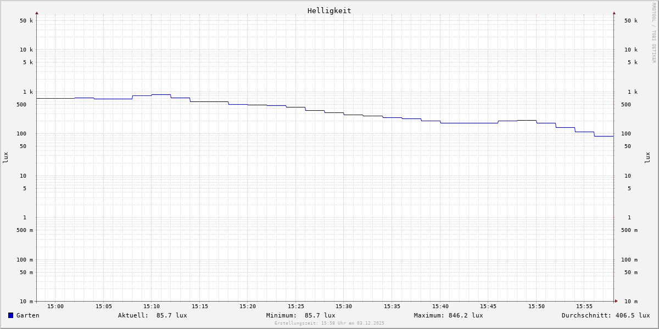Click the 15:00 time axis label
This screenshot has height=329, width=659.
(55, 307)
